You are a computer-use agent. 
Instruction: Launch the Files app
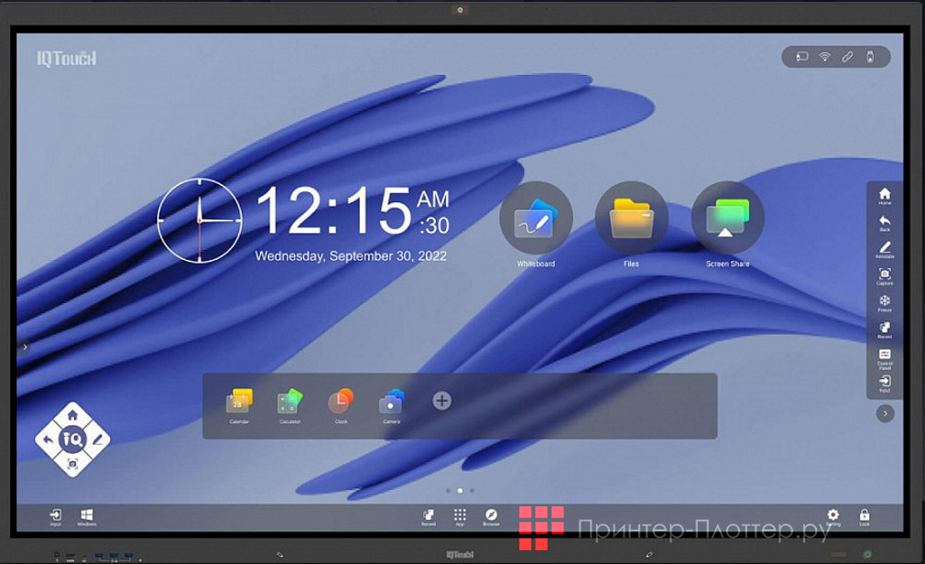coord(631,221)
